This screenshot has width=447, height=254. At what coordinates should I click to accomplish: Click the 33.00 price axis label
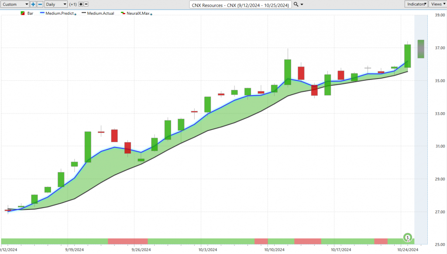tap(440, 113)
